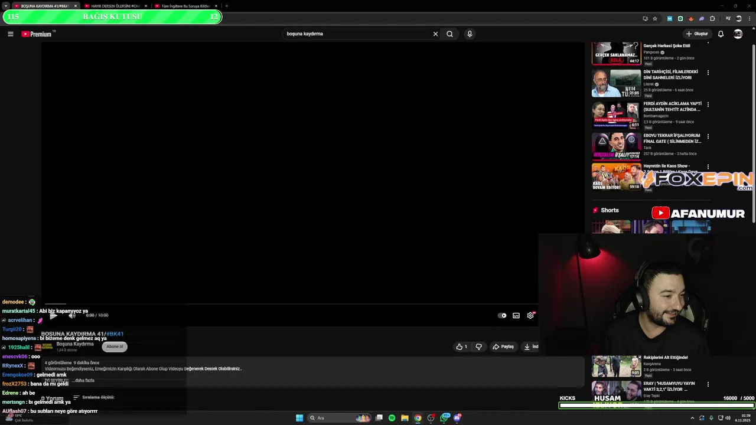Open the #BK41 hashtag link in title
The height and width of the screenshot is (425, 756).
(115, 334)
